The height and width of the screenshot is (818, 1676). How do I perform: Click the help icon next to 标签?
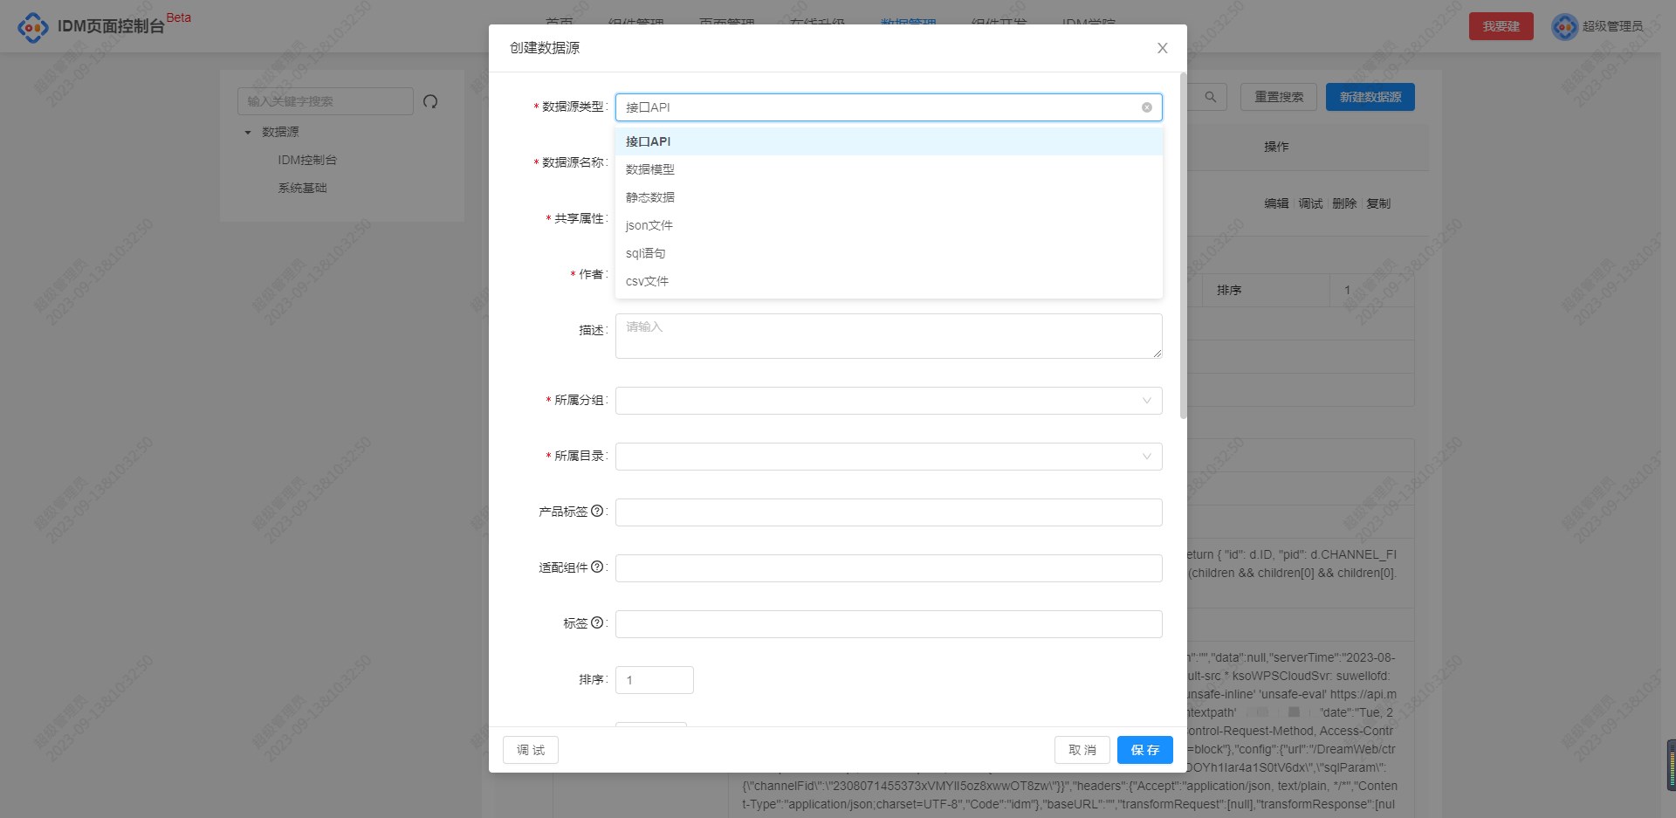[597, 622]
